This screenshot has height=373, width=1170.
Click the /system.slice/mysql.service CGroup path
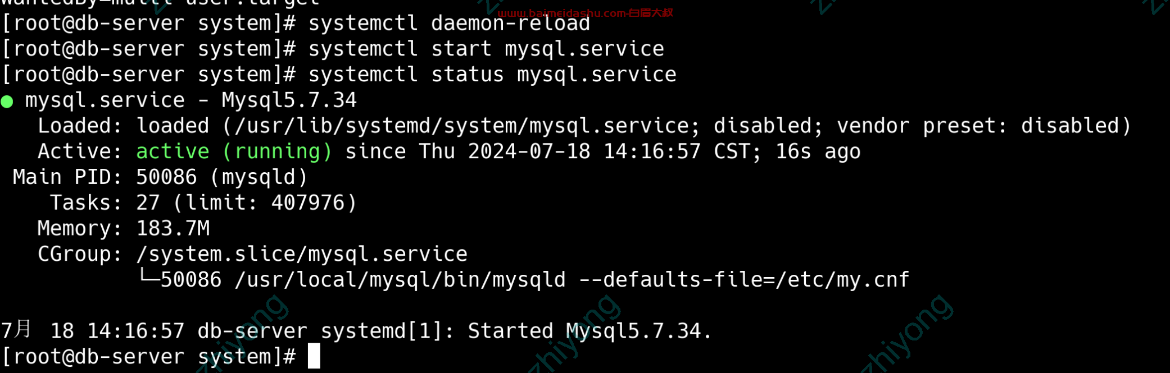point(302,254)
